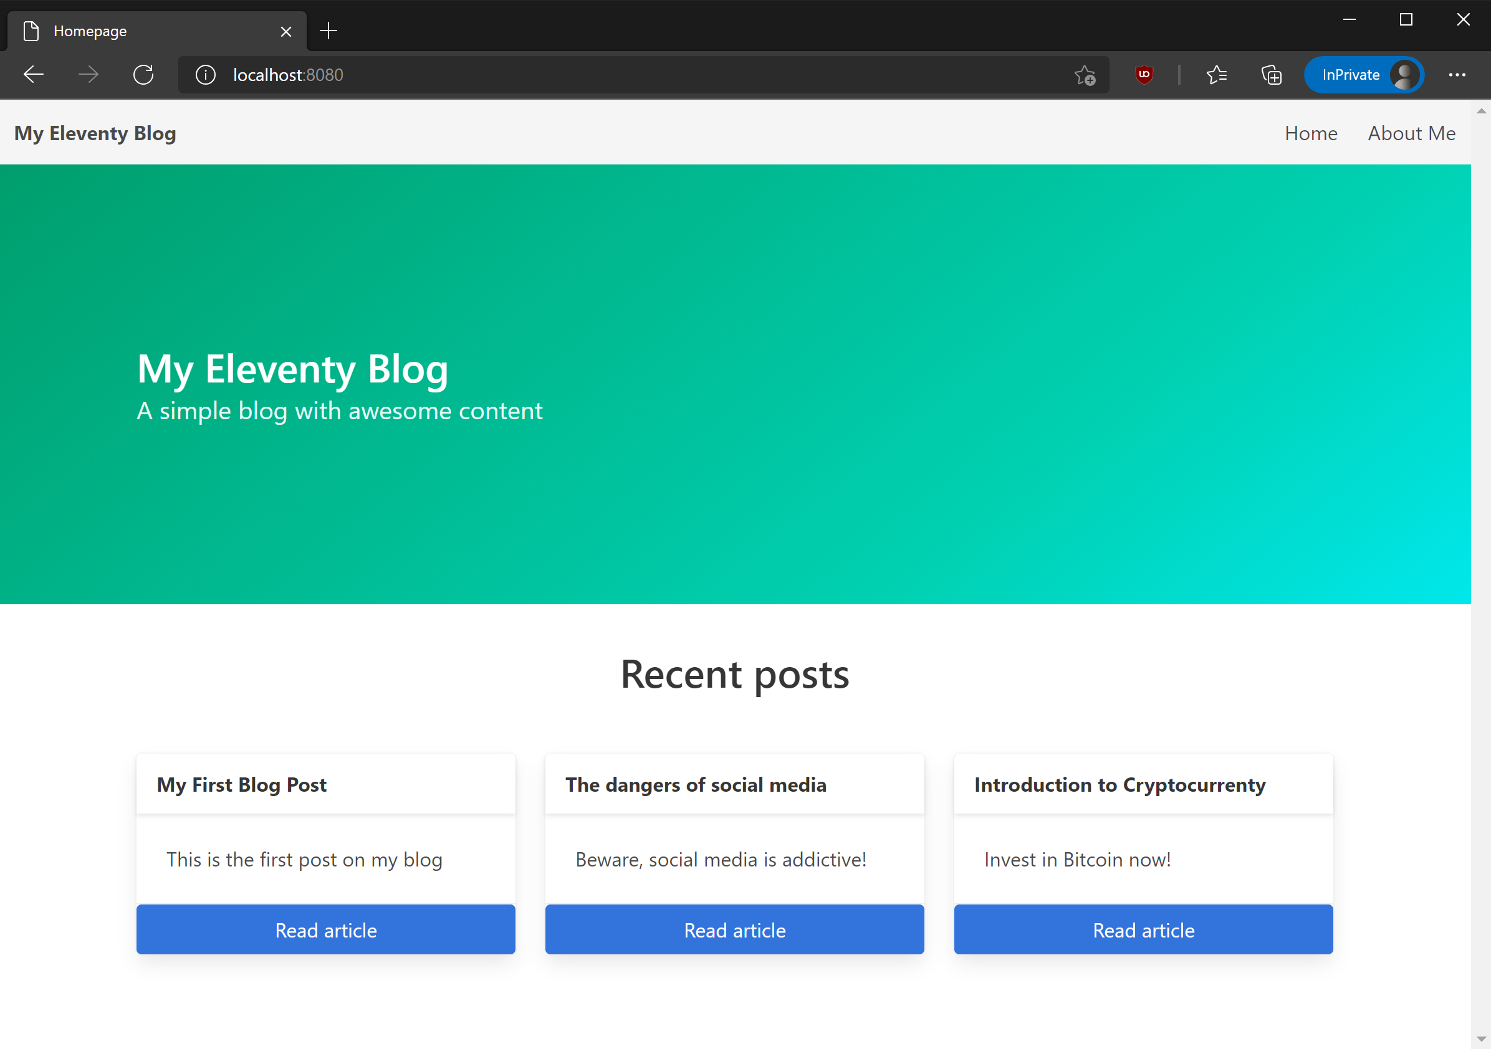Screen dimensions: 1491x1049
Task: Click the browser settings ellipsis icon
Action: click(x=1459, y=75)
